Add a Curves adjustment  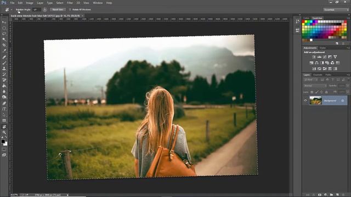(325, 57)
